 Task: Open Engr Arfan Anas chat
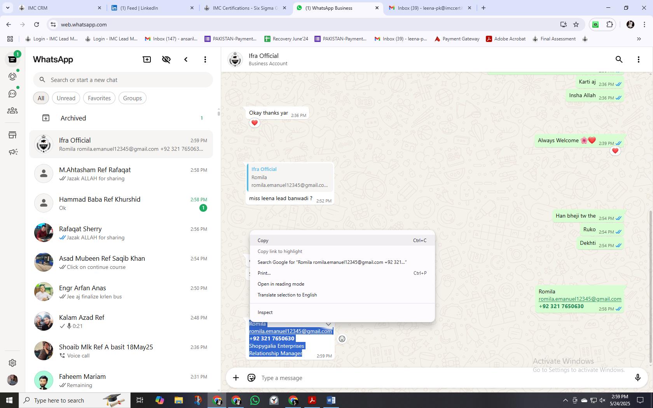[121, 292]
